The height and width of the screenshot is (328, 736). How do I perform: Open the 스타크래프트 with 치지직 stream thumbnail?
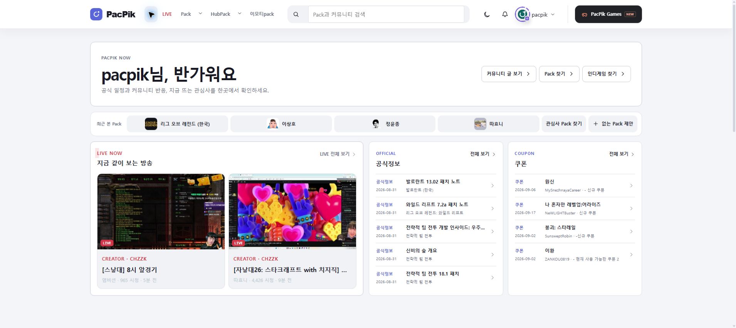292,212
